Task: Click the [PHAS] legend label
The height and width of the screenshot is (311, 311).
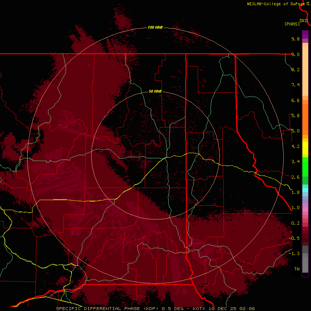Action: click(x=292, y=24)
